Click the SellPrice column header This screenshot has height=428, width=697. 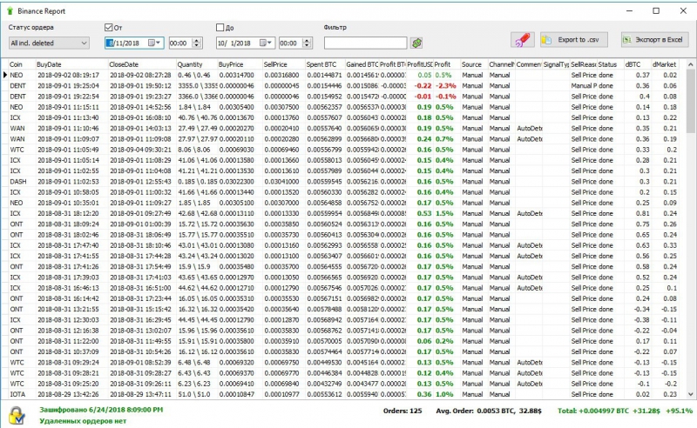[275, 64]
